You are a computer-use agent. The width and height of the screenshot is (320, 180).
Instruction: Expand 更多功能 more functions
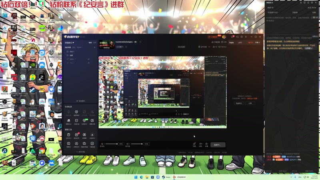(x=81, y=152)
